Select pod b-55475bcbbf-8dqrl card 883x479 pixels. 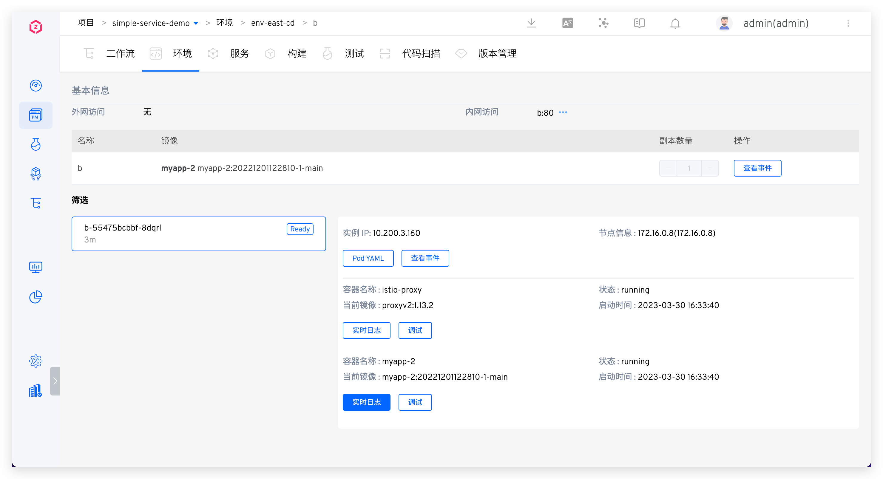click(x=198, y=234)
